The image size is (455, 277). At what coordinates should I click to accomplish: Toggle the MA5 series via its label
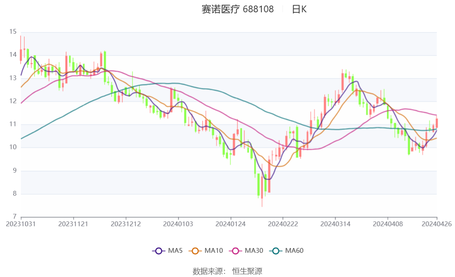[x=175, y=251]
